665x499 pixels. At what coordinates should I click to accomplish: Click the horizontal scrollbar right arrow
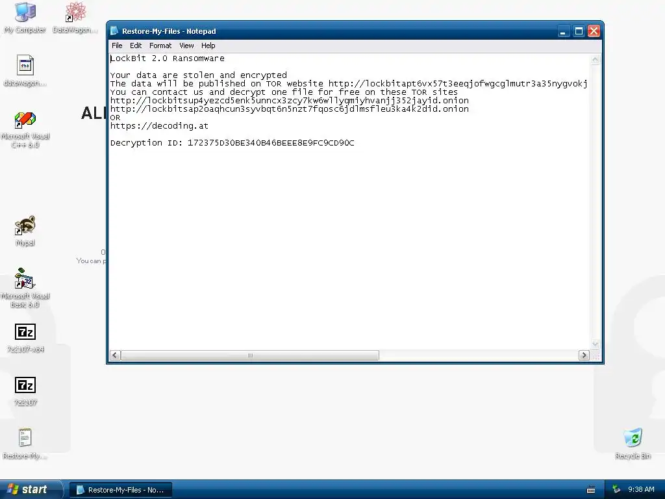pos(584,355)
